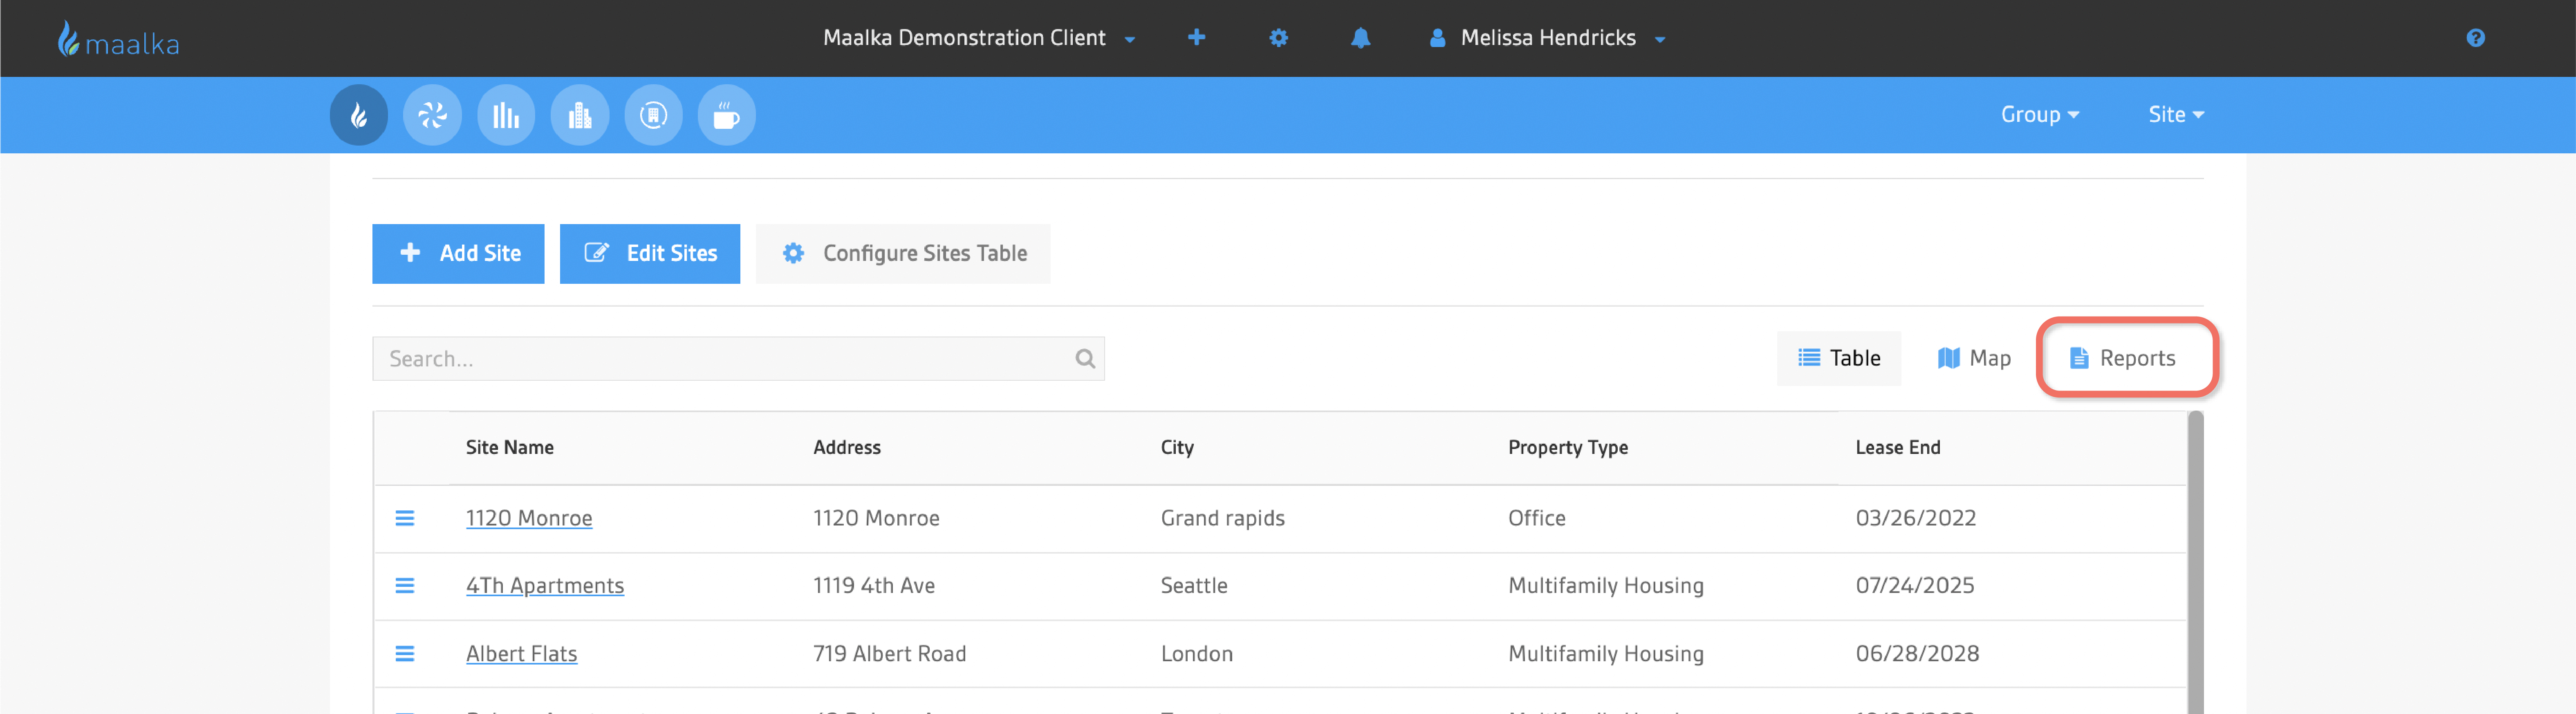This screenshot has height=714, width=2576.
Task: Click Multifamily Housing in Albert Flats row
Action: (1605, 654)
